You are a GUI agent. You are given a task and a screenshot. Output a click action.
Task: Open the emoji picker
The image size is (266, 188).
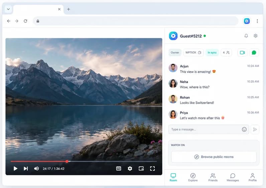244,129
